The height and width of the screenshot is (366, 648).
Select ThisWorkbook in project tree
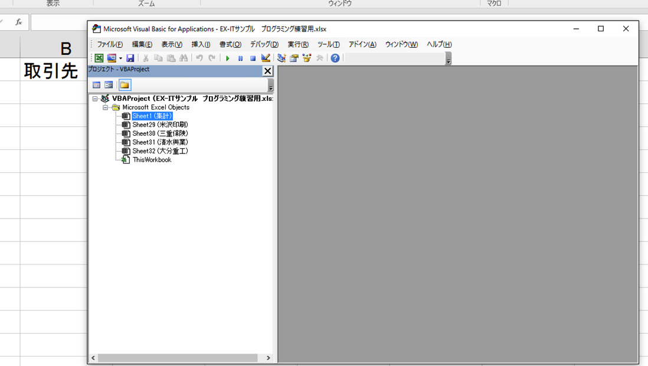[152, 159]
